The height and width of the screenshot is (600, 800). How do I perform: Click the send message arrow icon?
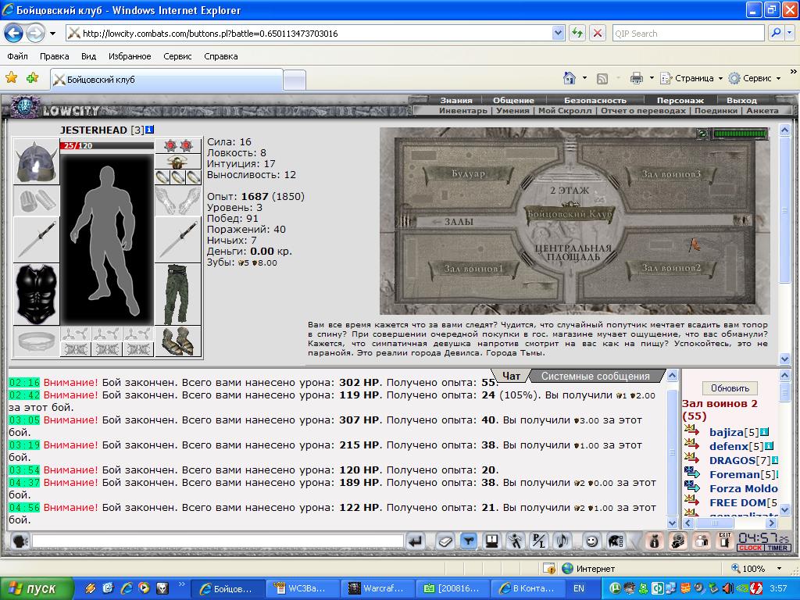(416, 541)
